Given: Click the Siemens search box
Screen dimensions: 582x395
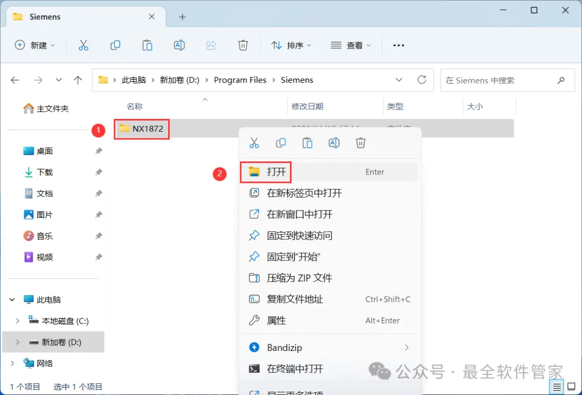Looking at the screenshot, I should pyautogui.click(x=508, y=80).
